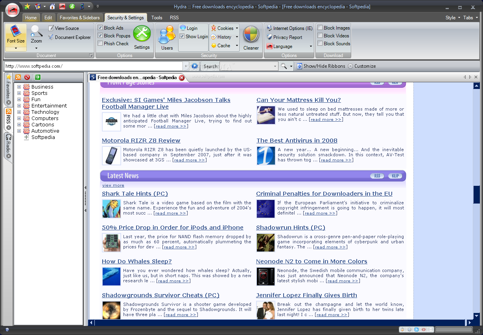
Task: Expand the Technology feed folder
Action: [19, 112]
